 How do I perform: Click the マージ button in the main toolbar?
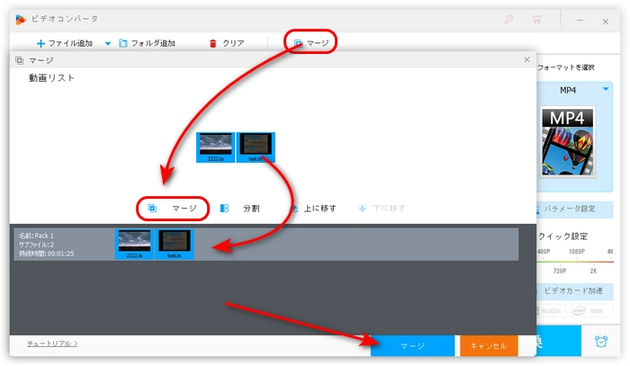(x=311, y=42)
